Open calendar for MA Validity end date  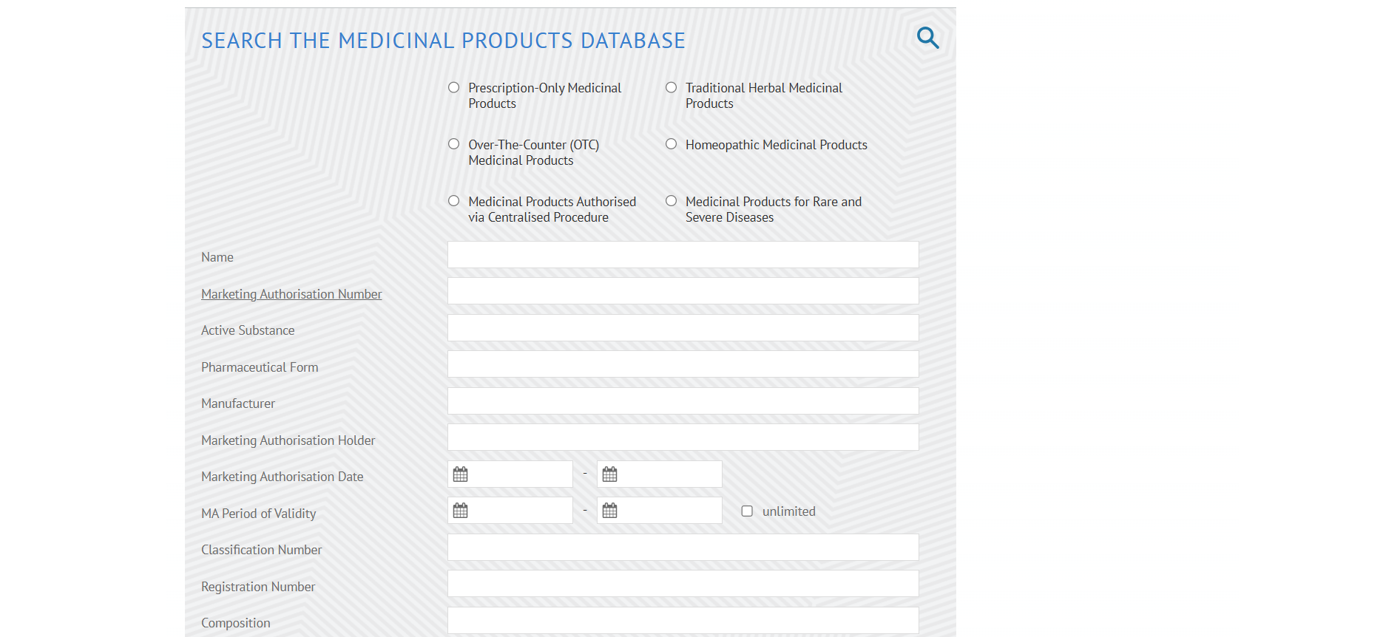click(610, 511)
